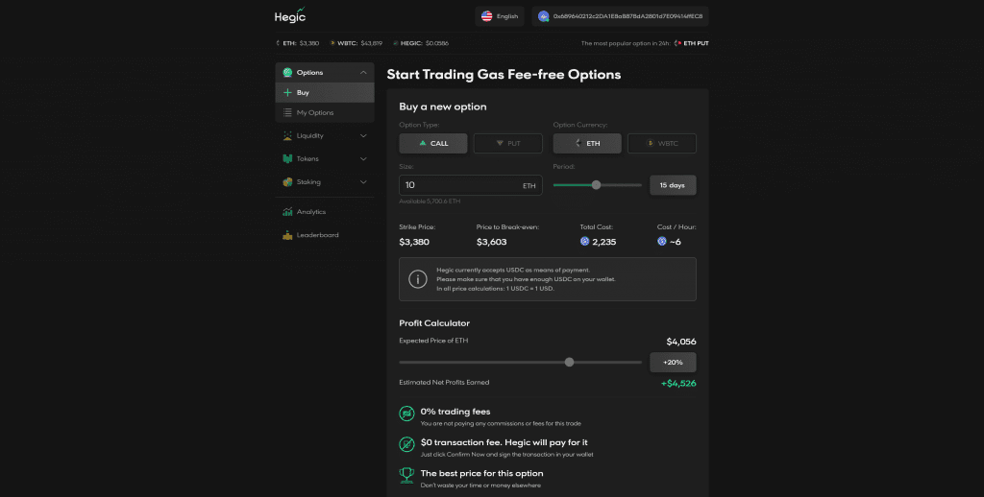Open the Buy menu item
984x497 pixels.
click(x=325, y=93)
